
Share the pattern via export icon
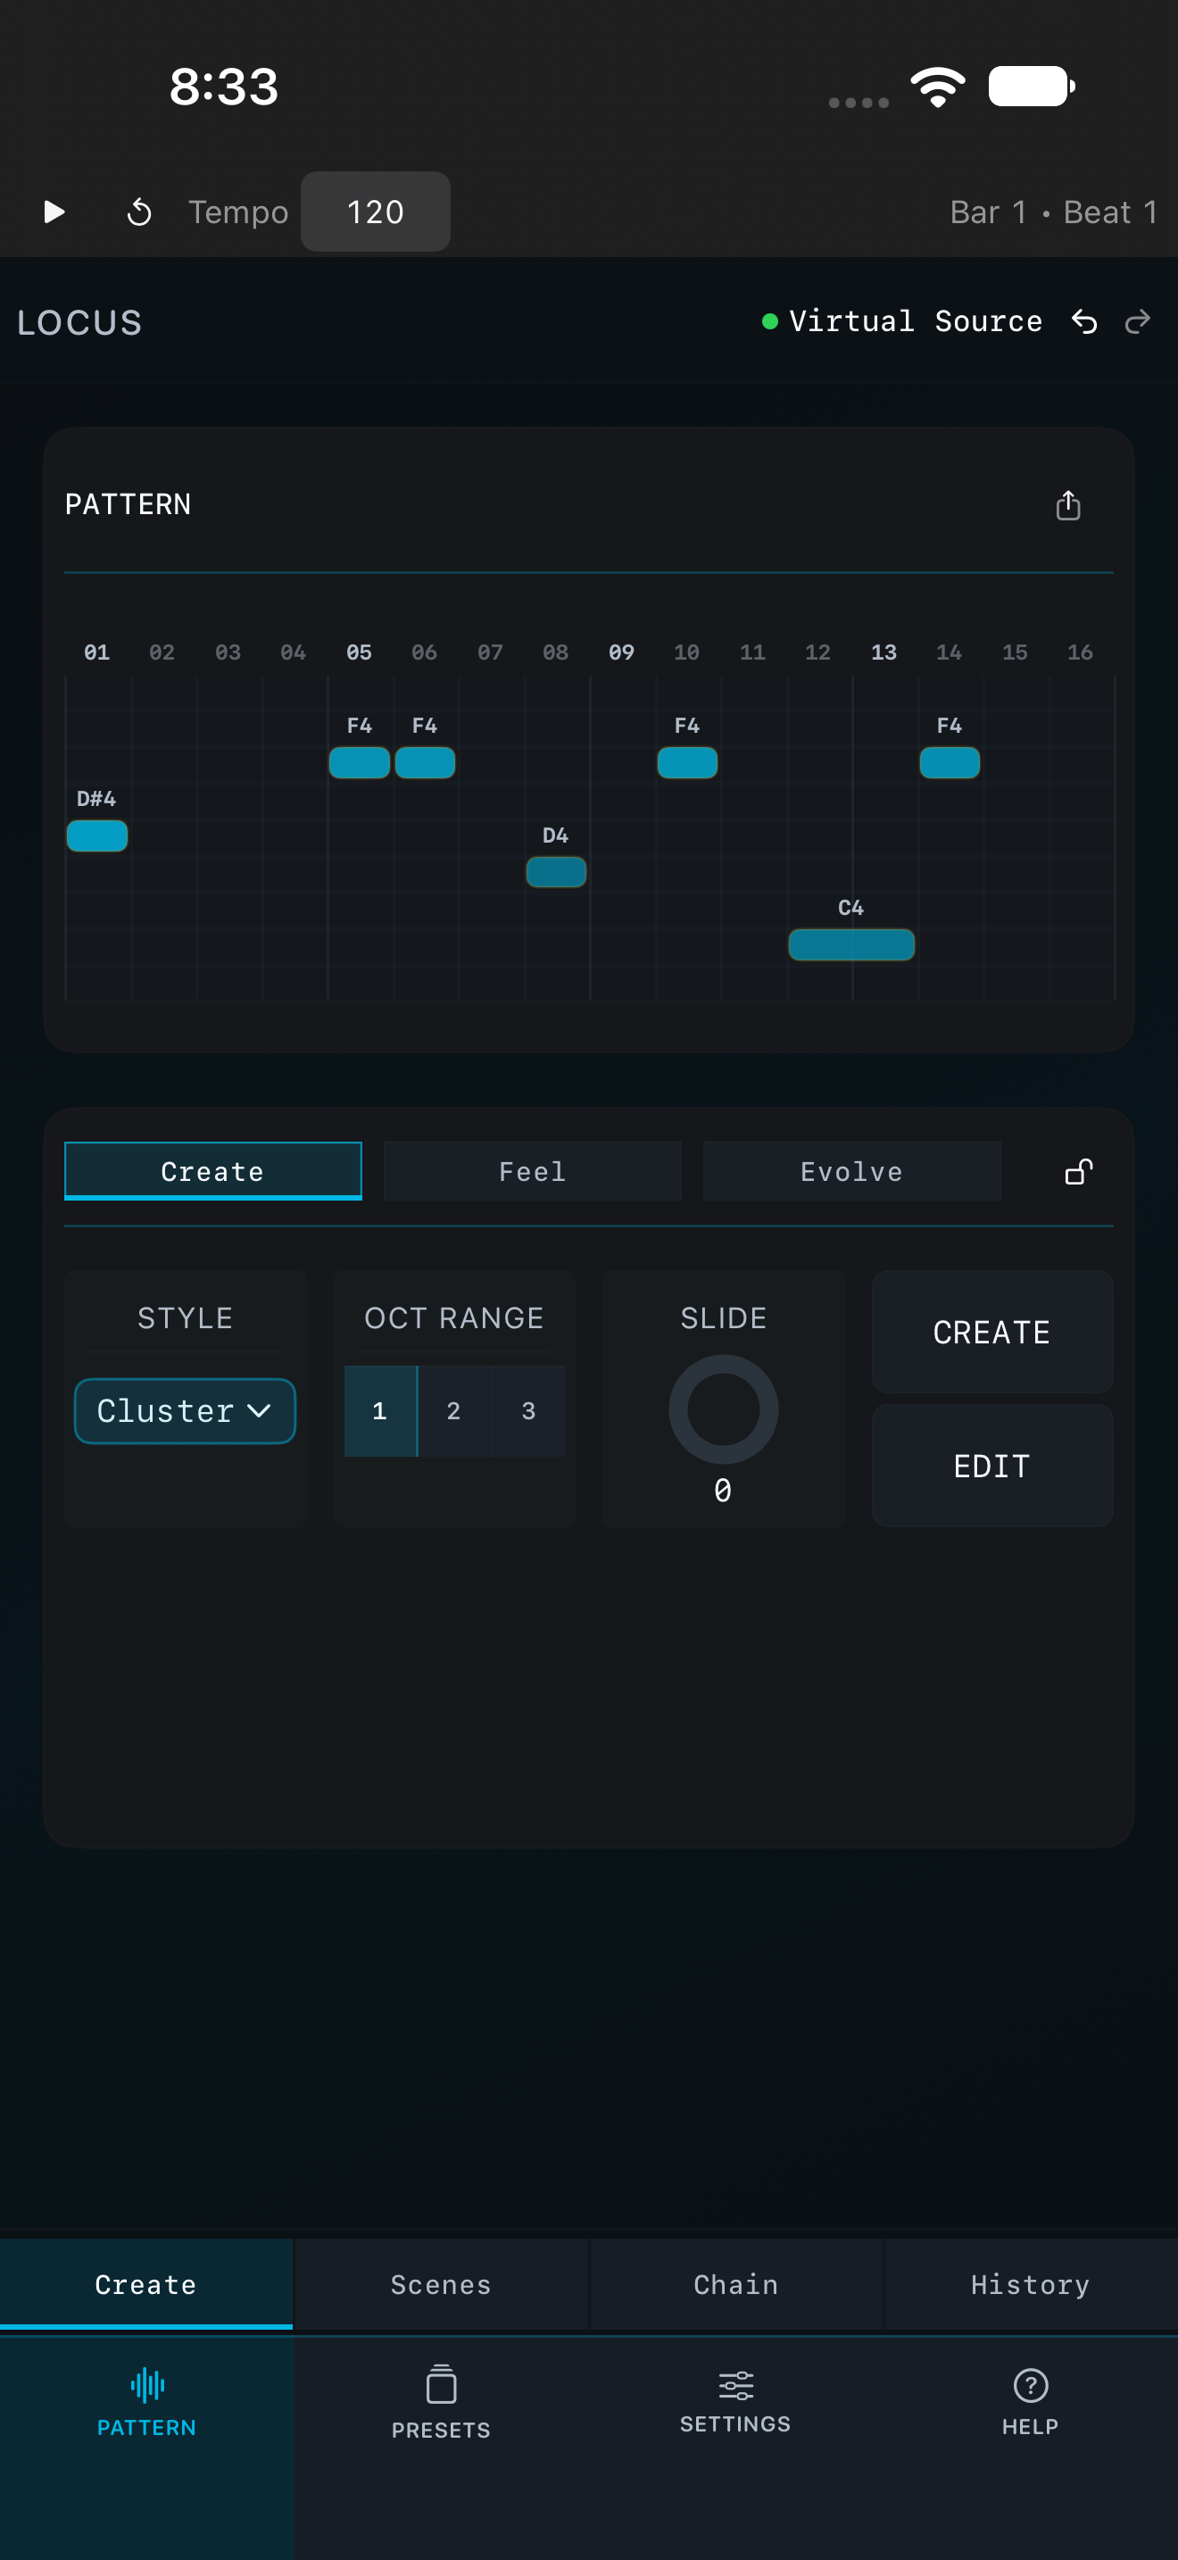click(x=1067, y=505)
